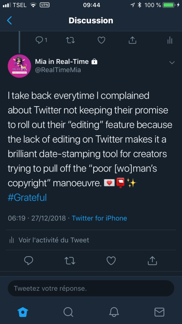Reply to Mia's tweet with comment icon

coord(28,261)
